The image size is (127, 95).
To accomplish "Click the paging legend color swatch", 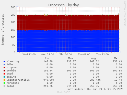I will tap(4, 77).
